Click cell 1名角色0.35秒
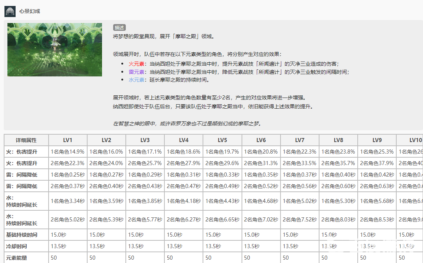The image size is (423, 263). (261, 175)
